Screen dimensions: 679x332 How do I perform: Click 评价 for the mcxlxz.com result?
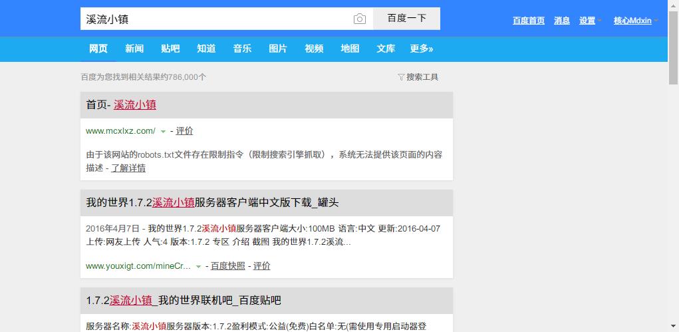pyautogui.click(x=184, y=131)
